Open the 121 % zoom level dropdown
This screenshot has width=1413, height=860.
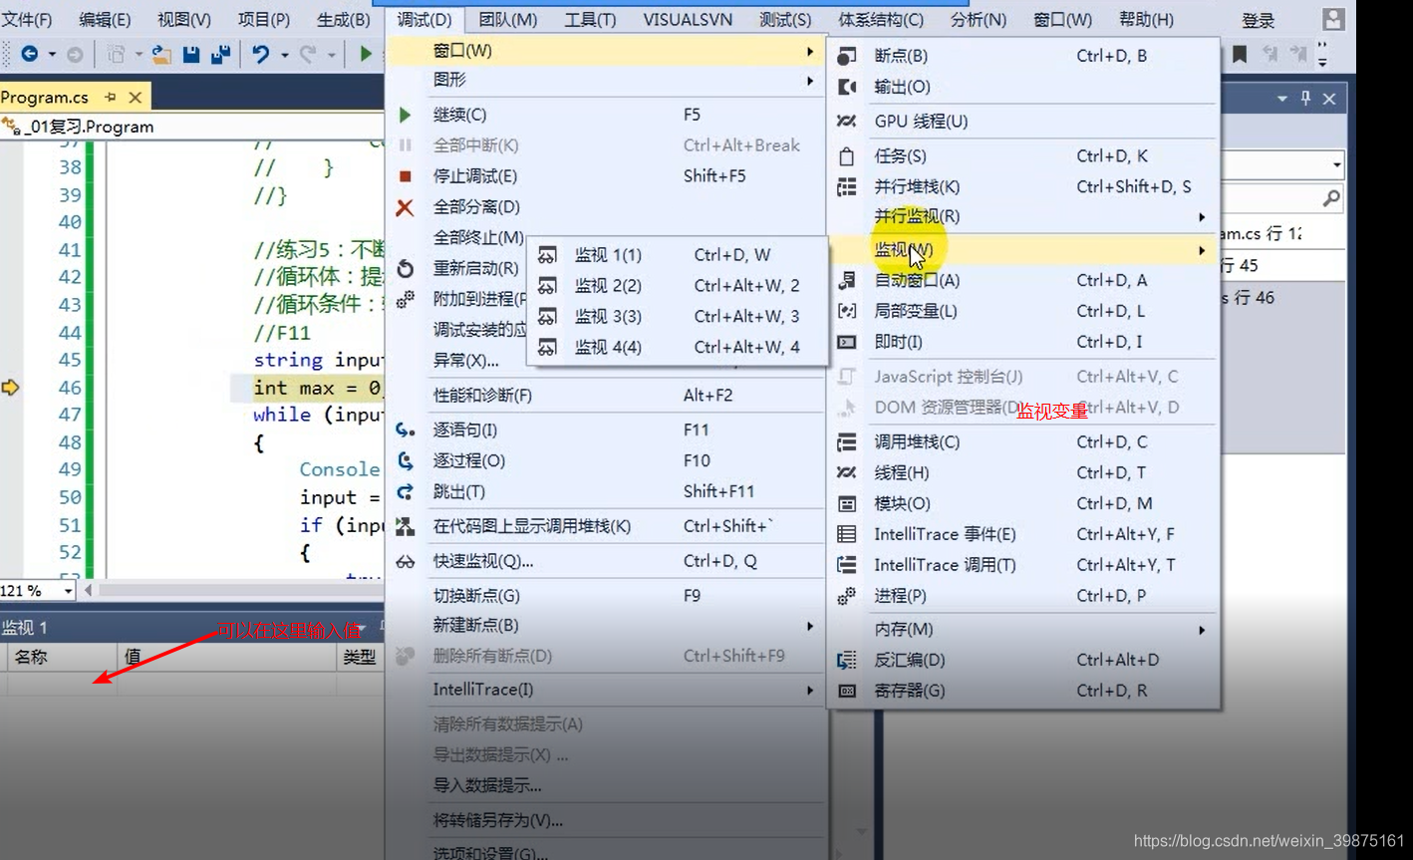[69, 591]
